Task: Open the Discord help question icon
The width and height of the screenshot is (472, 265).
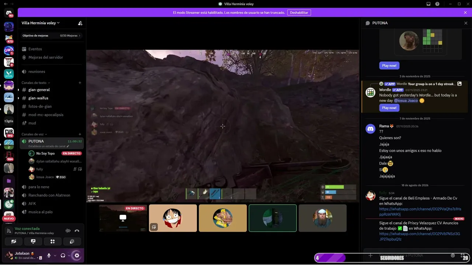Action: click(x=437, y=4)
